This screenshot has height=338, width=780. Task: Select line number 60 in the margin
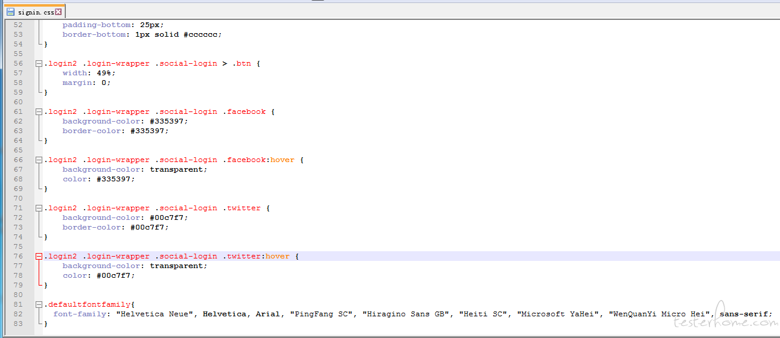tap(18, 102)
